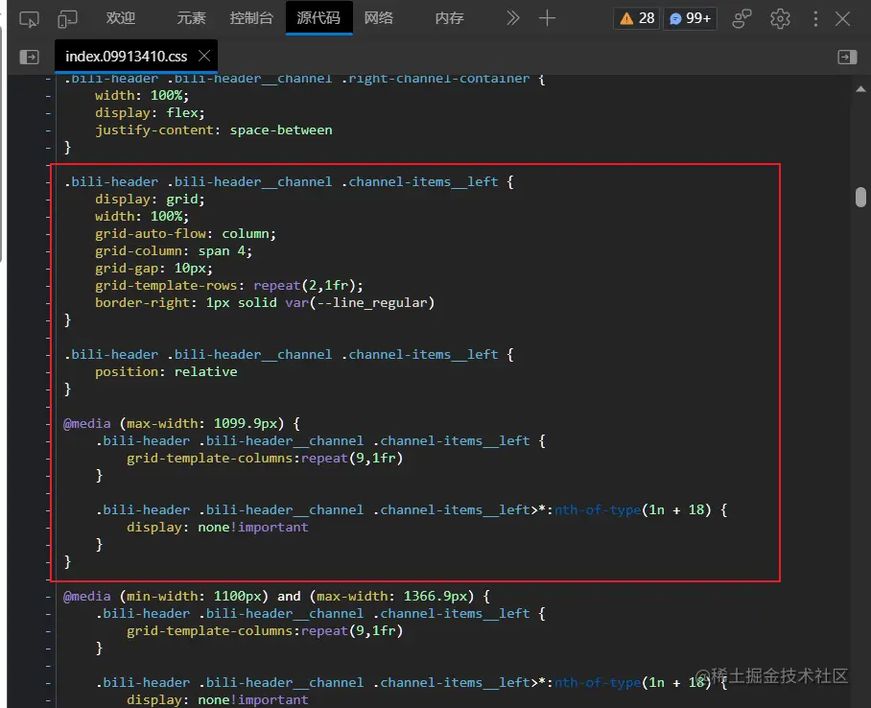The width and height of the screenshot is (871, 708).
Task: Add a new tool with plus icon
Action: click(547, 18)
